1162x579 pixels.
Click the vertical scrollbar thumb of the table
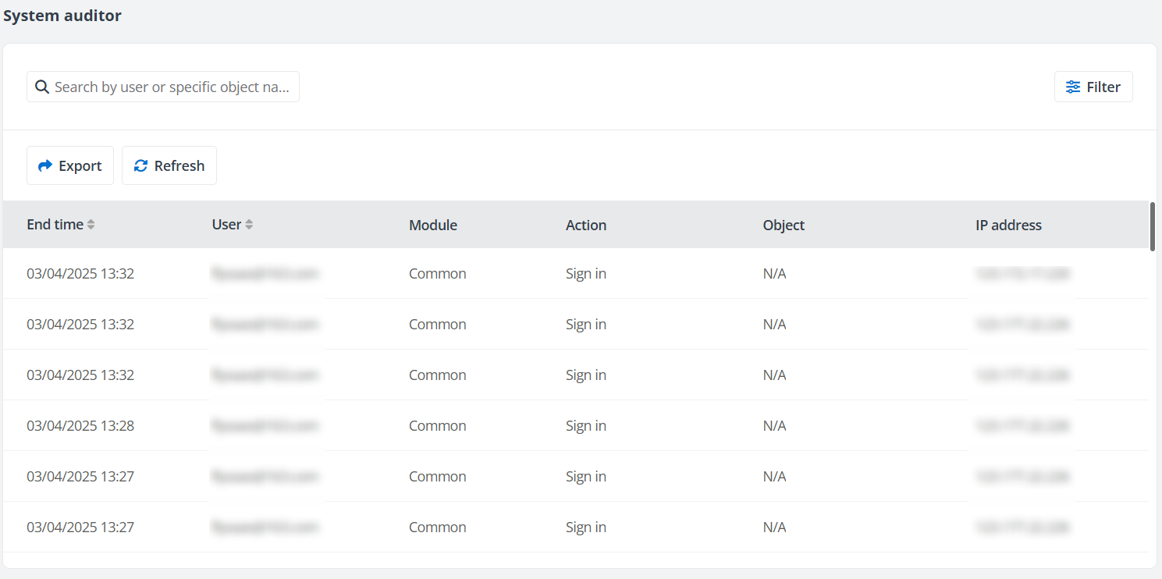click(x=1153, y=226)
